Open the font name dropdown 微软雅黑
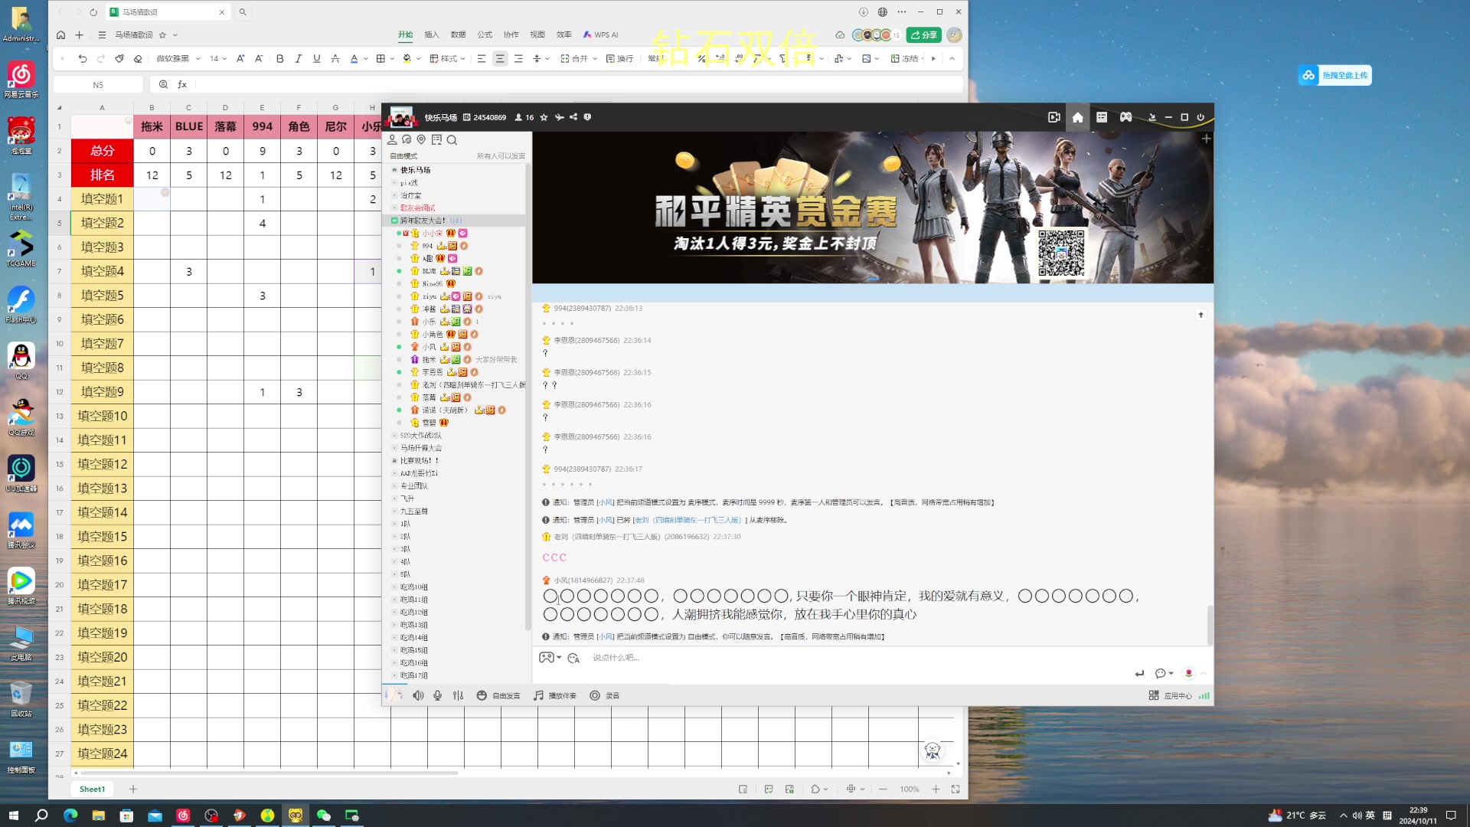Screen dimensions: 1470x827 click(x=178, y=59)
